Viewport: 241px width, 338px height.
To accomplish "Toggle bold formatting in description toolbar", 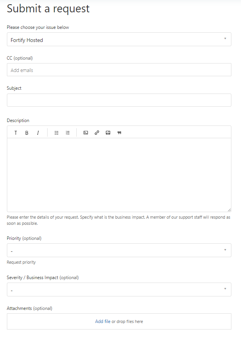I will click(x=27, y=133).
